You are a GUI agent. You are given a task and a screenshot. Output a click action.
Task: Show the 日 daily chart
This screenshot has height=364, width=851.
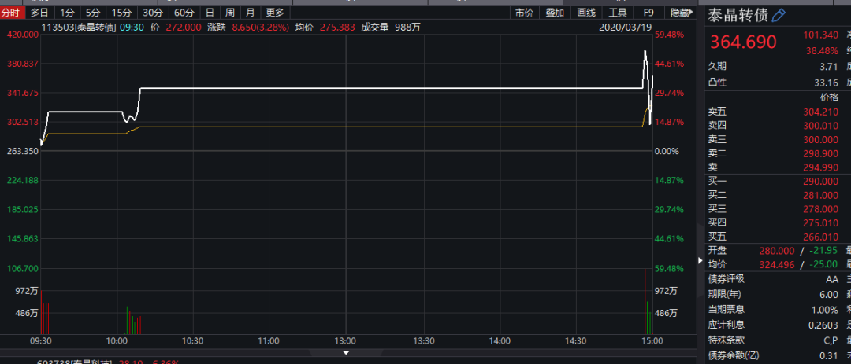pos(209,13)
